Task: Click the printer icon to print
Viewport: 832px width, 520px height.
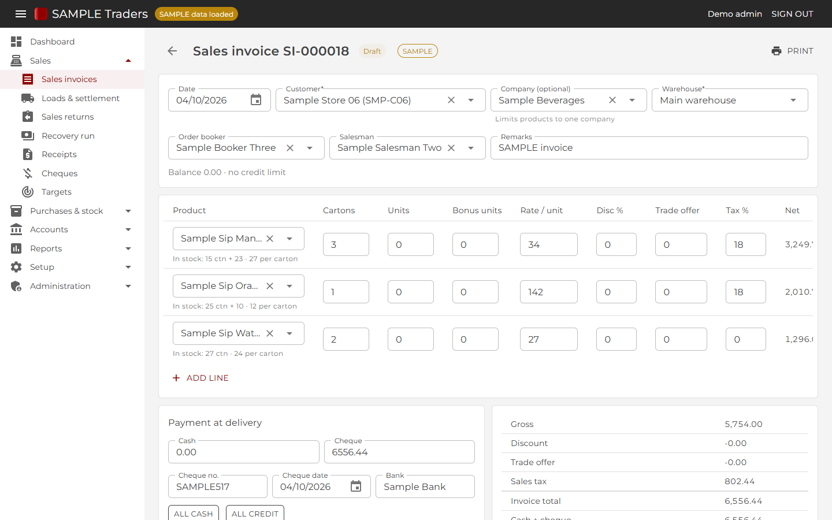Action: tap(777, 51)
